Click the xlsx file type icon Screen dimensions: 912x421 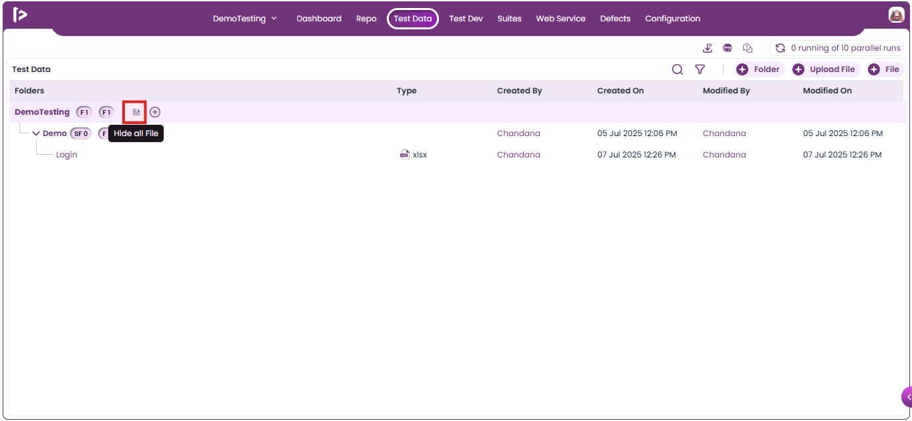click(x=405, y=155)
